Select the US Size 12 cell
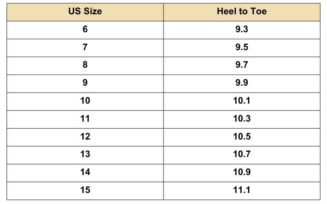327x204 pixels. (85, 137)
